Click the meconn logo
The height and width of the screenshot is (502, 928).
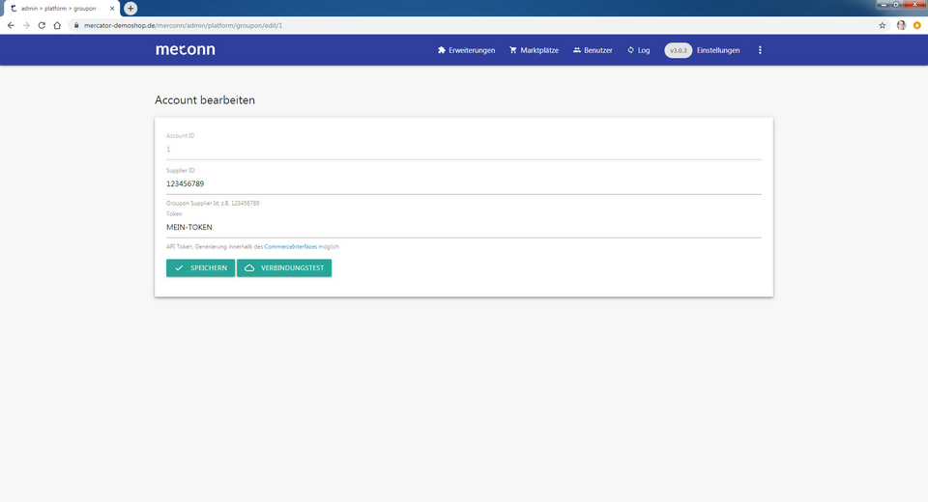(x=186, y=49)
